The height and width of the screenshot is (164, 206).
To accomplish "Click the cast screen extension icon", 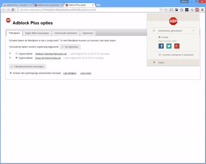I will 171,10.
